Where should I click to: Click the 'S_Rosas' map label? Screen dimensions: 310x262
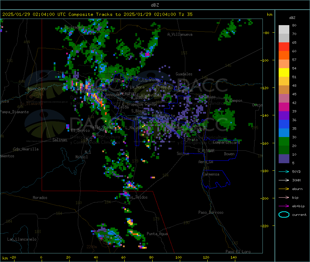[x=138, y=111]
